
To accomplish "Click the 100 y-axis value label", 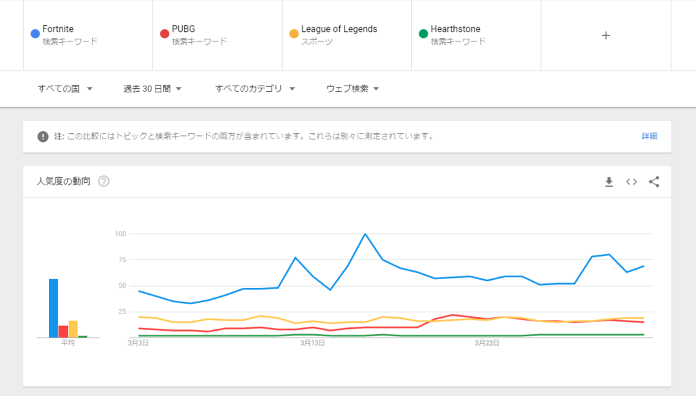I will [x=120, y=234].
